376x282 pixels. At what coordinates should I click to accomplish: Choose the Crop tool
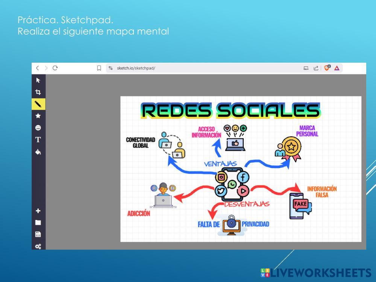click(38, 92)
